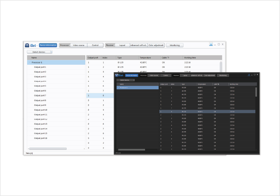Viewport: 280px width, 196px height.
Task: Open Color adjustment tab in light window
Action: tap(156, 45)
